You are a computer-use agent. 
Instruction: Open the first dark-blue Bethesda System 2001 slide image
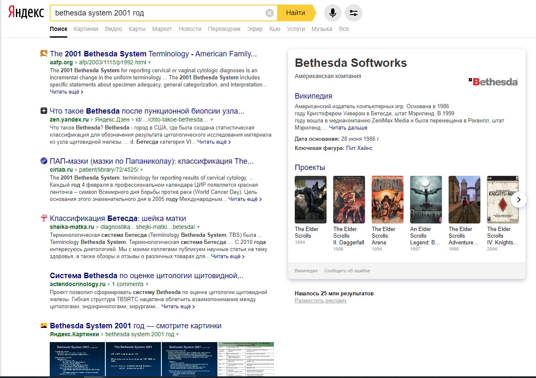pyautogui.click(x=77, y=359)
